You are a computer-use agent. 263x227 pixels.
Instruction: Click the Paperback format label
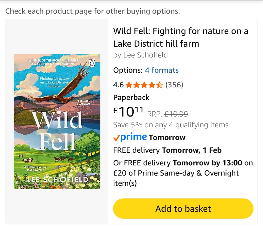click(131, 97)
